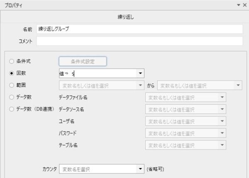
Task: Close the プロパティ panel
Action: click(244, 5)
